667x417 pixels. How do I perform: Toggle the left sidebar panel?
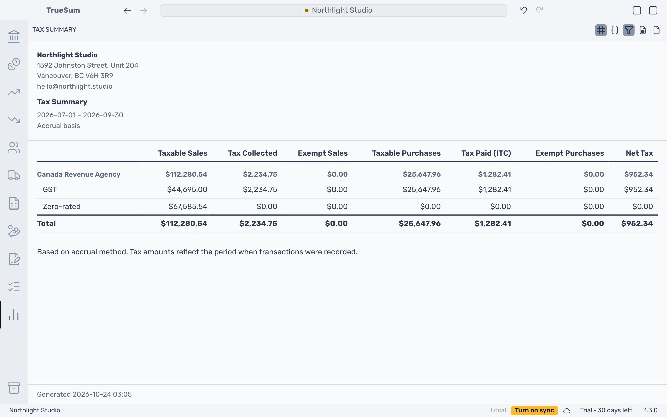point(637,10)
